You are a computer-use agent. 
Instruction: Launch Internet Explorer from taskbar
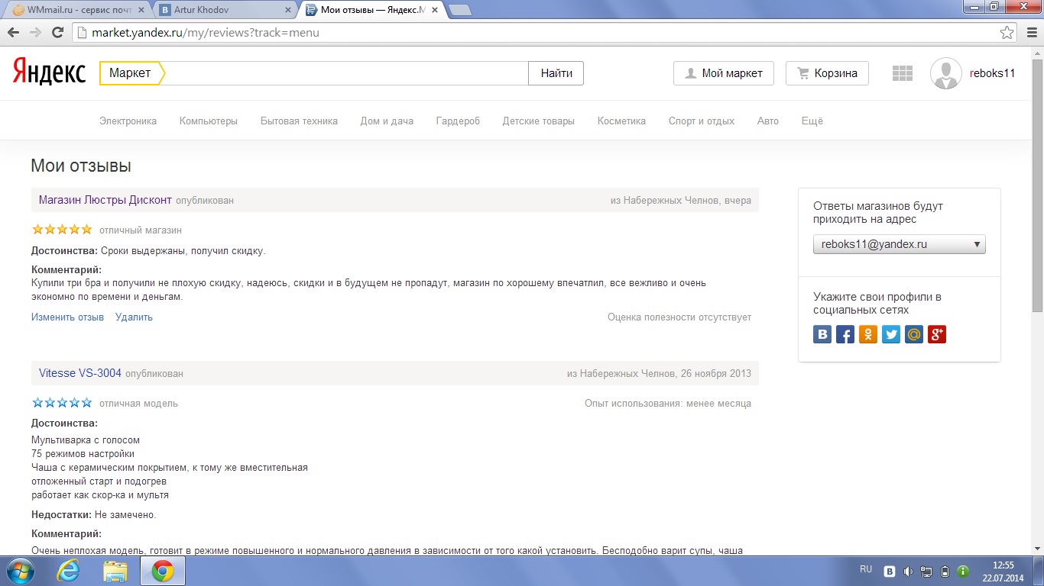point(68,571)
